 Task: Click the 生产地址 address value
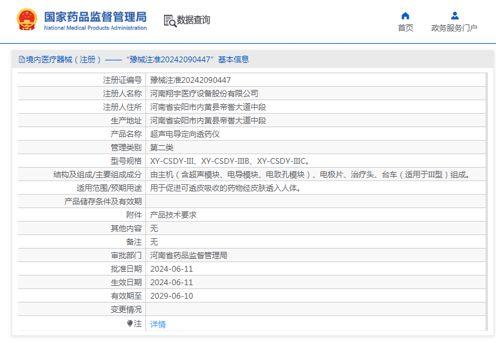(x=208, y=121)
